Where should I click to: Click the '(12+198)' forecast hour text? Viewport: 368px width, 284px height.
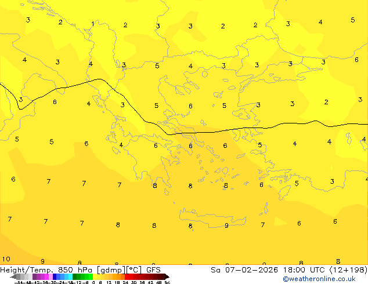coord(348,270)
